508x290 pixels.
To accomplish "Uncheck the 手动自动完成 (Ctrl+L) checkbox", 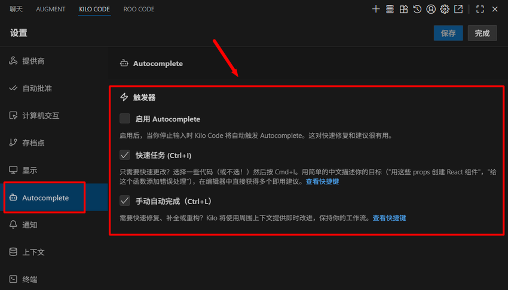I will tap(125, 200).
